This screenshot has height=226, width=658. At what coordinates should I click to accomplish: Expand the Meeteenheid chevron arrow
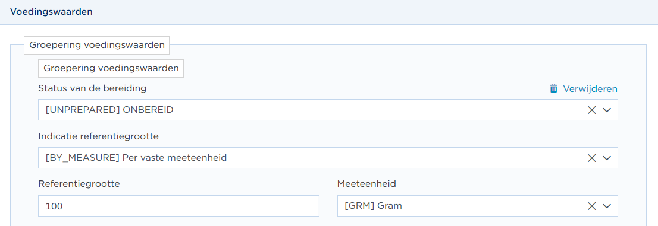tap(607, 206)
